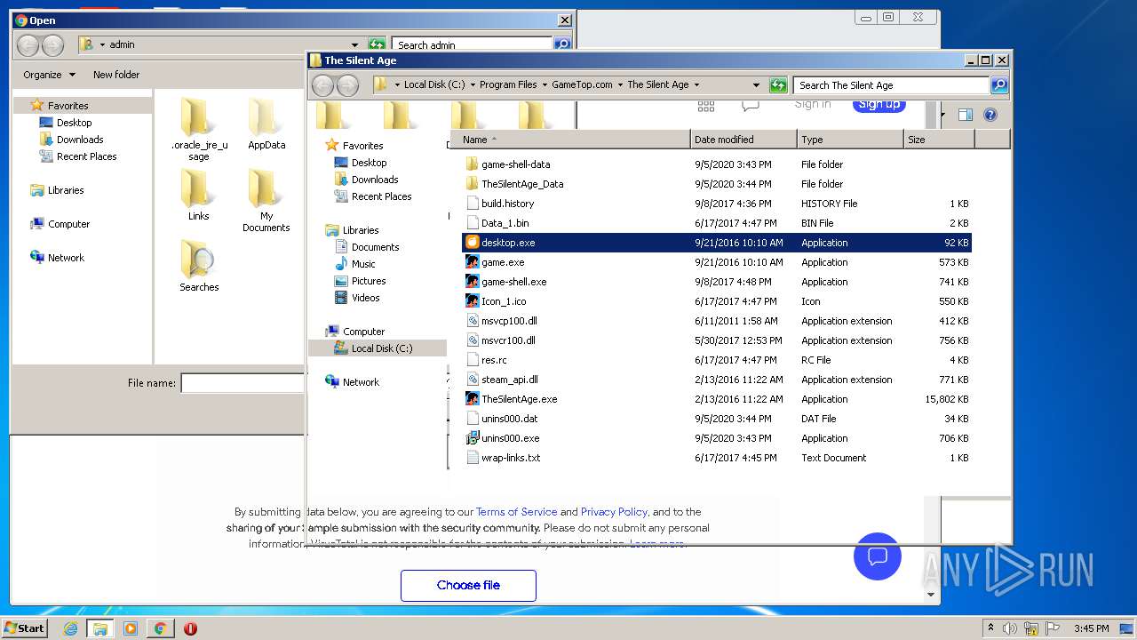Open Privacy Policy link
This screenshot has width=1137, height=640.
[615, 512]
